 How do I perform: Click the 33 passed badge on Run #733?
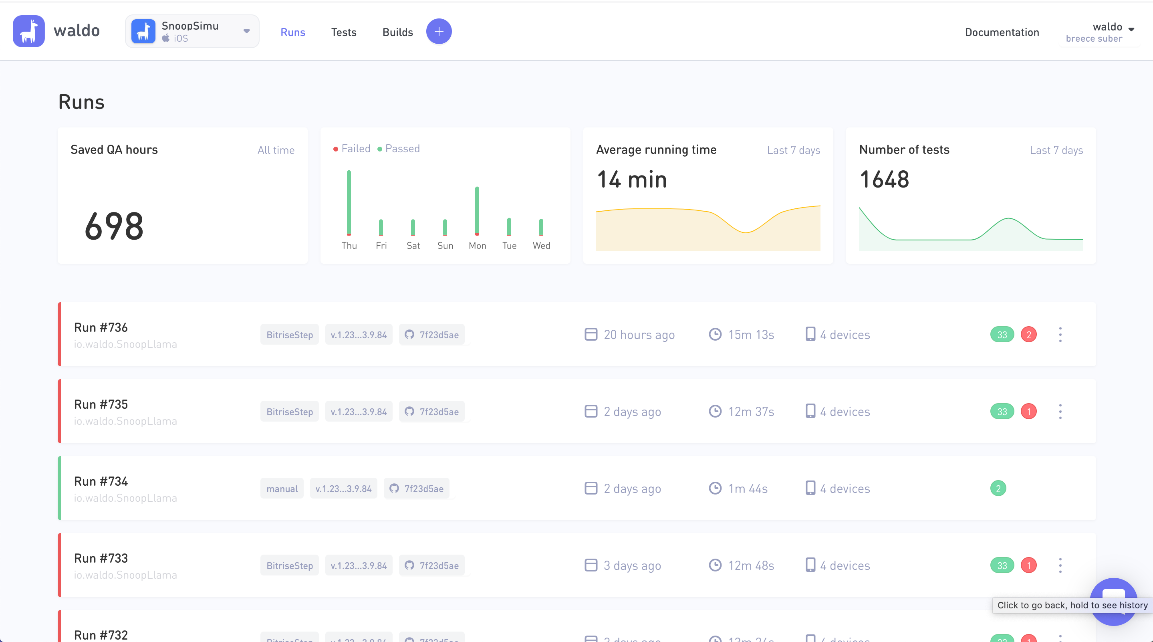[x=1002, y=565]
